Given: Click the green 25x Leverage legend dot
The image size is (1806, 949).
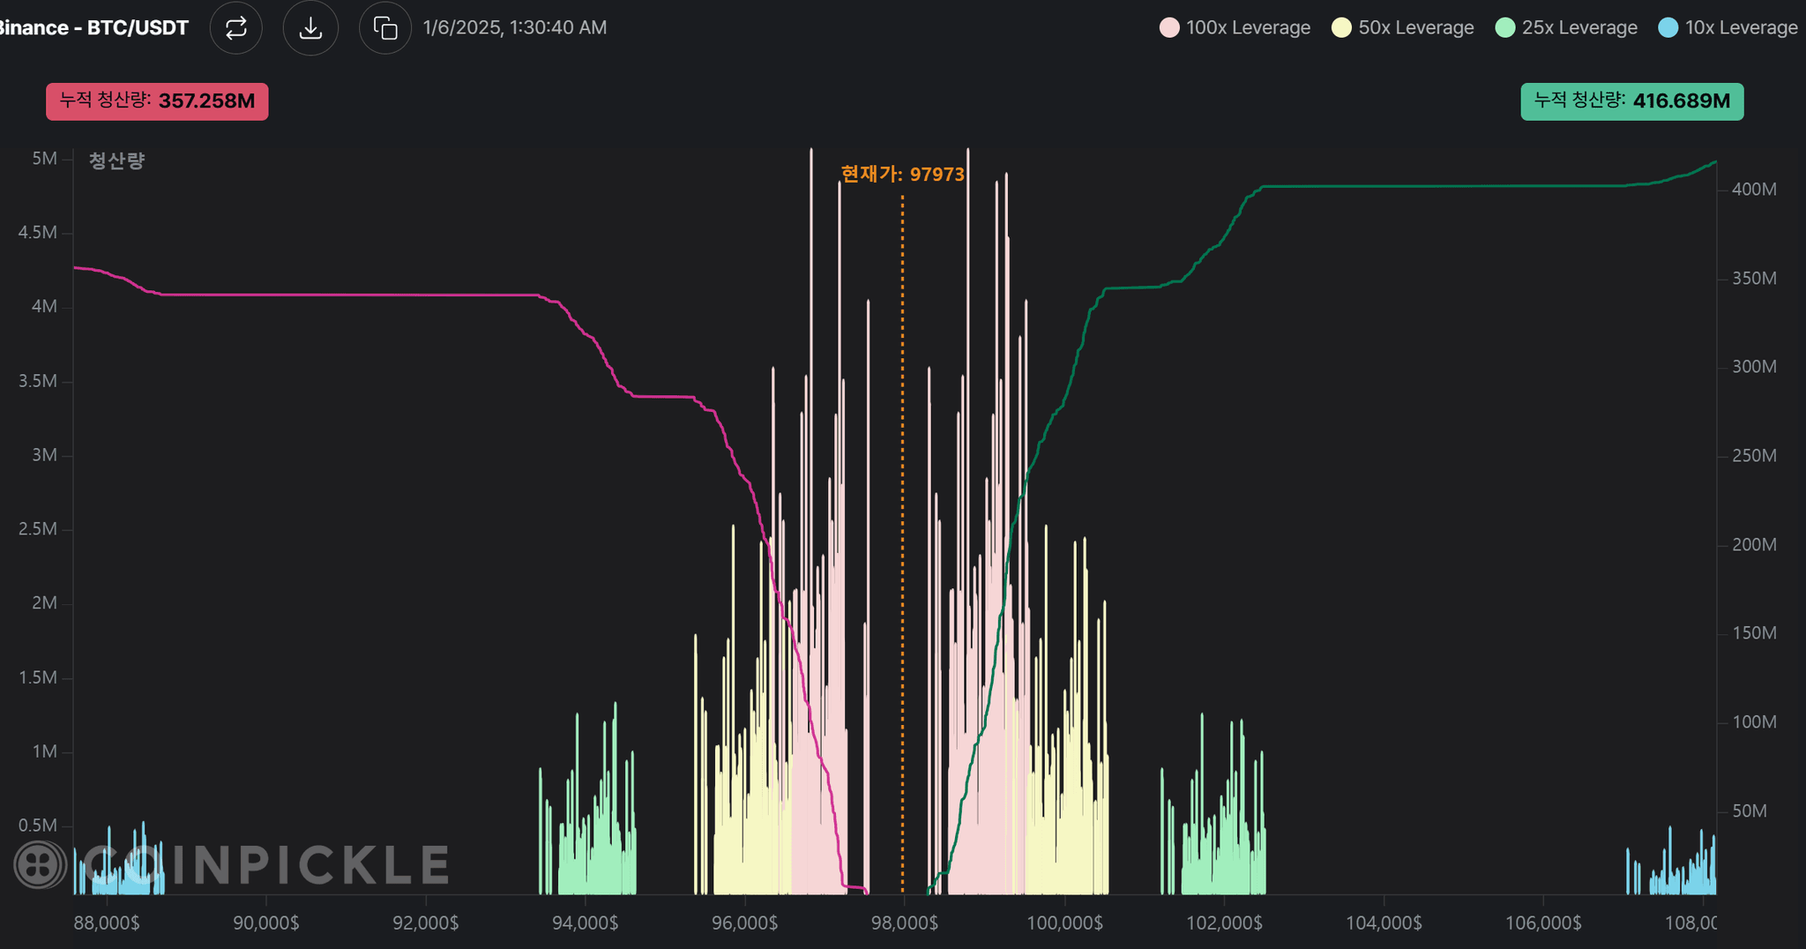Looking at the screenshot, I should coord(1505,28).
